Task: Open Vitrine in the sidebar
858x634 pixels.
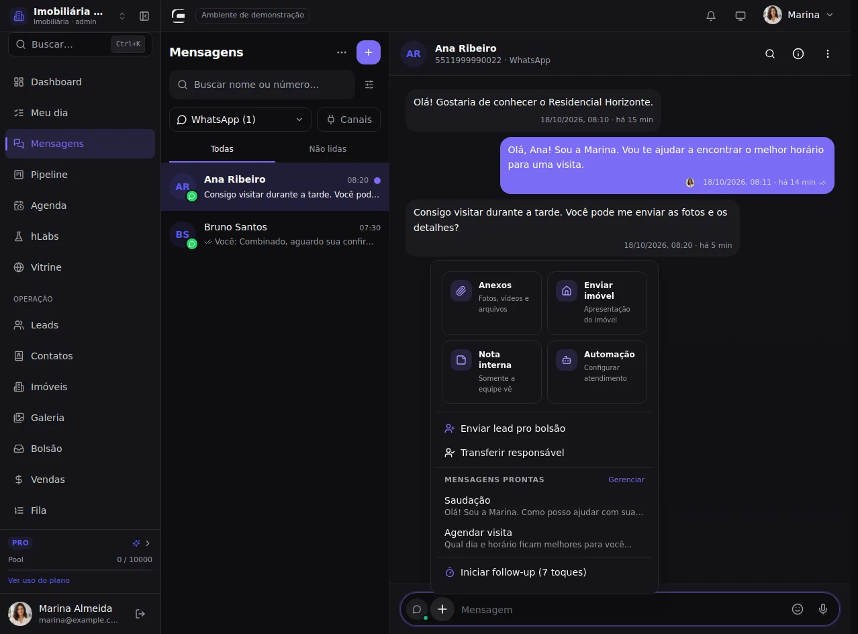Action: [80, 267]
